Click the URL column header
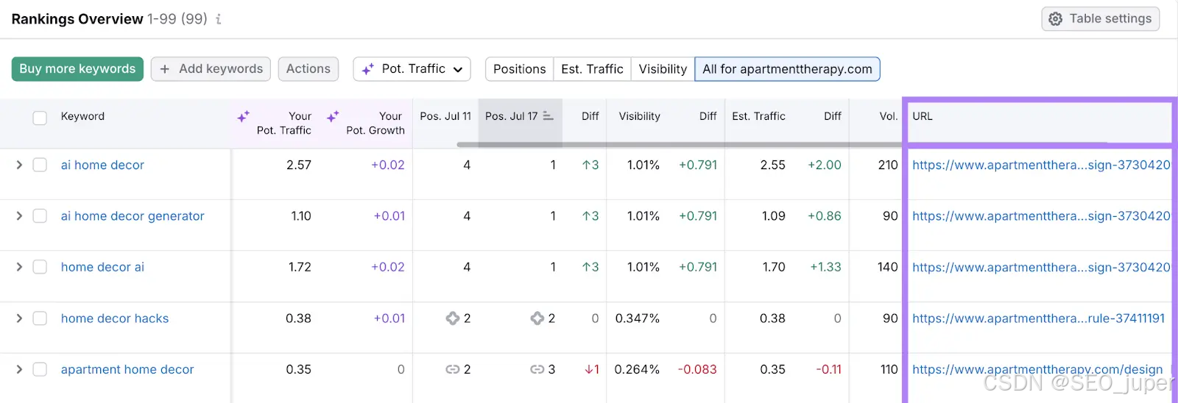The height and width of the screenshot is (403, 1178). click(923, 116)
